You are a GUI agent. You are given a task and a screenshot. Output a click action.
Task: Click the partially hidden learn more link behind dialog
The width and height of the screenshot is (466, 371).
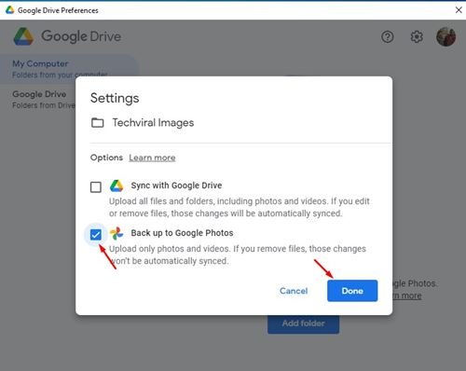(x=407, y=295)
